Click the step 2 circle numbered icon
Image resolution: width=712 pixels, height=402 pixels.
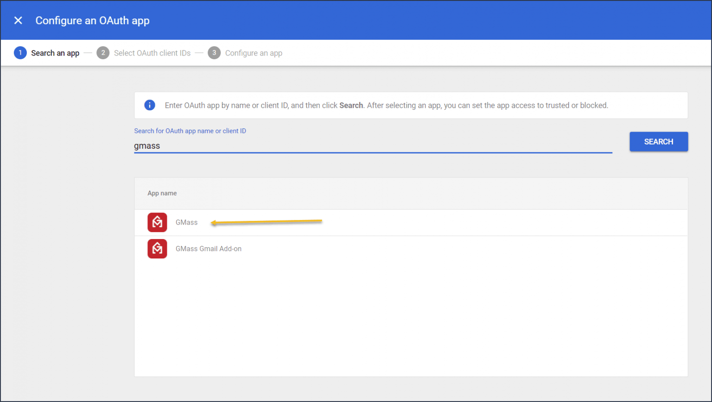coord(103,53)
